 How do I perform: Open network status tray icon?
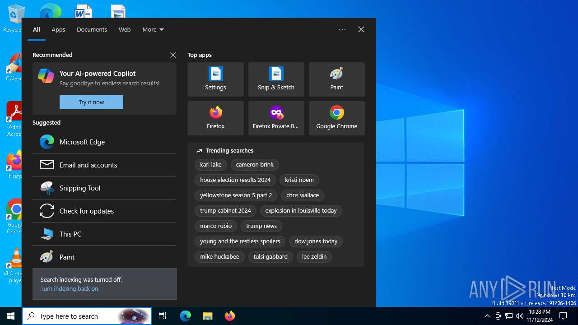click(509, 316)
